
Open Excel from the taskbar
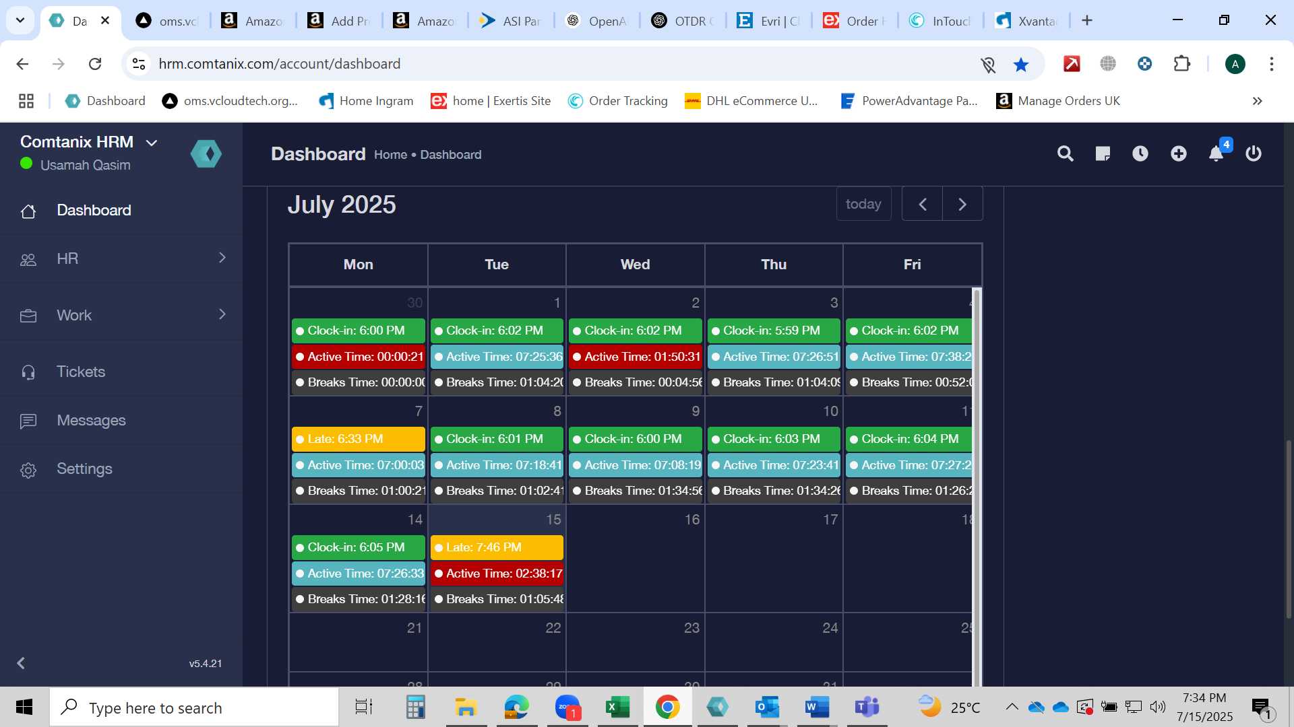pyautogui.click(x=617, y=707)
